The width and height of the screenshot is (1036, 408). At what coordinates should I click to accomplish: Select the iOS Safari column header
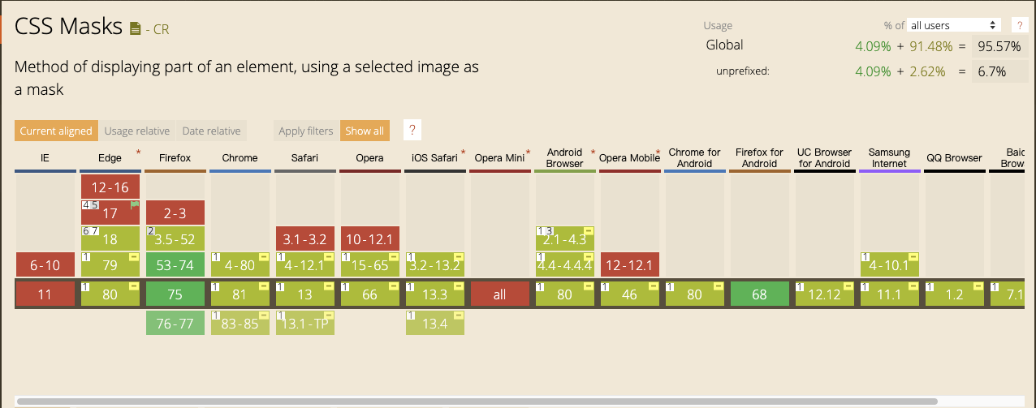433,158
